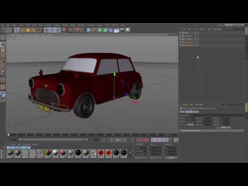Open the File menu in main menu bar
The image size is (248, 186).
coord(3,25)
